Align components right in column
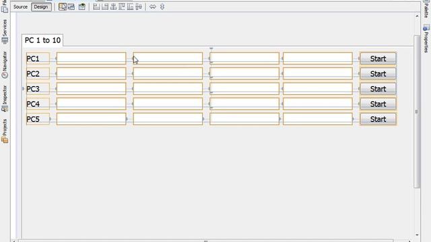Image resolution: width=431 pixels, height=242 pixels. click(x=105, y=7)
